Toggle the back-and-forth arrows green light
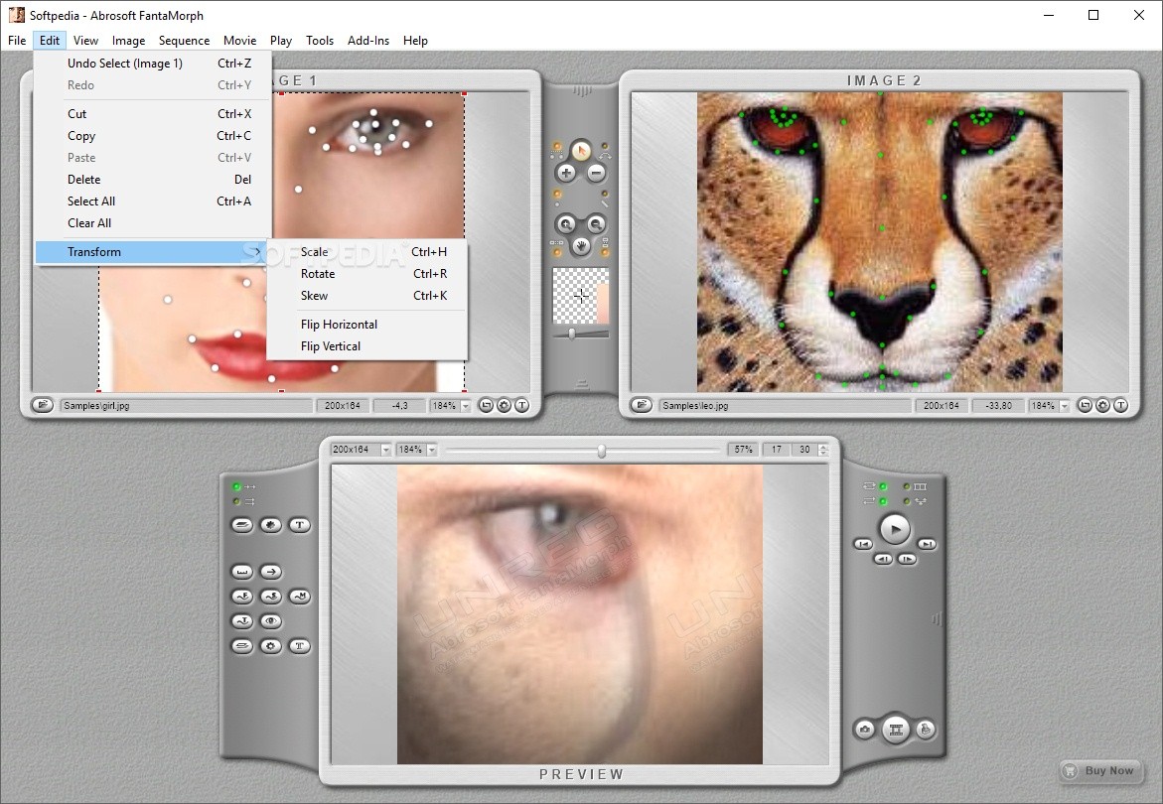 883,501
